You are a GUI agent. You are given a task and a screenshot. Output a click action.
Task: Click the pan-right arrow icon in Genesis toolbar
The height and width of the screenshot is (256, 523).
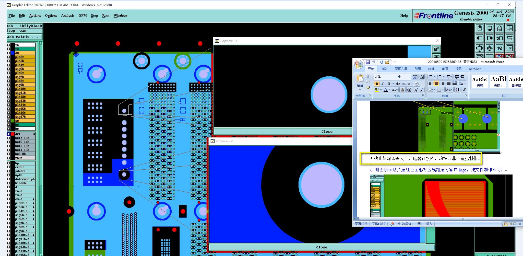[x=490, y=38]
